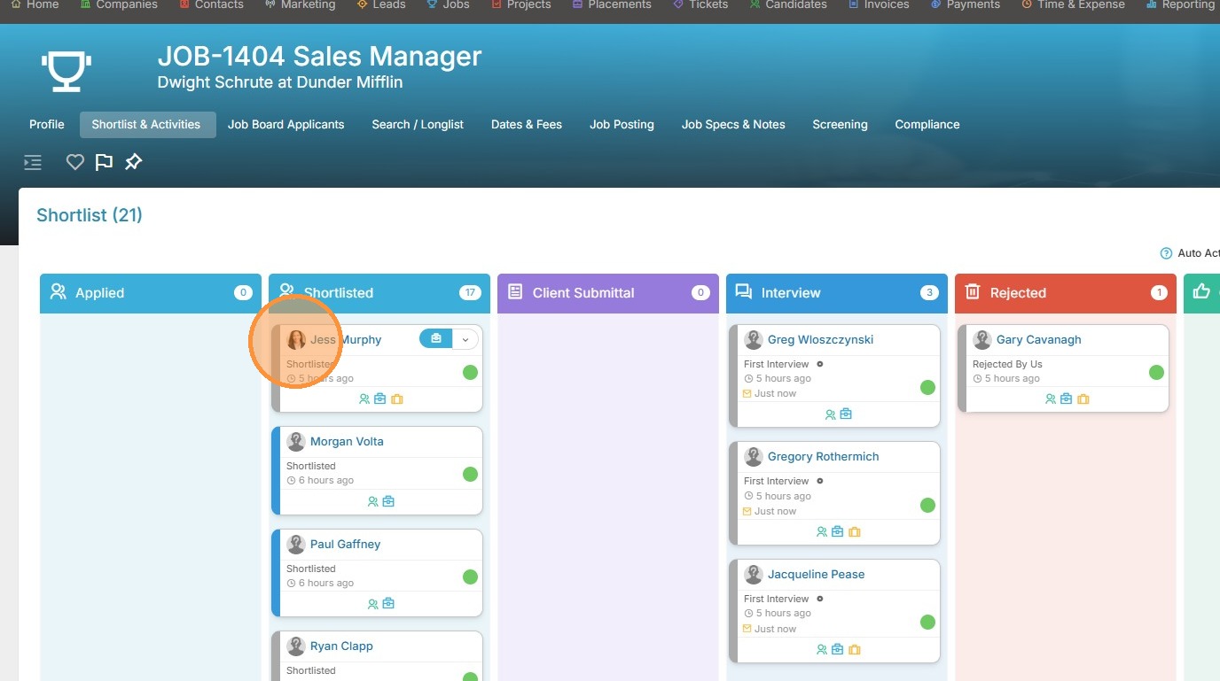Click Morgan Volta's avatar thumbnail
The height and width of the screenshot is (681, 1220).
point(296,441)
